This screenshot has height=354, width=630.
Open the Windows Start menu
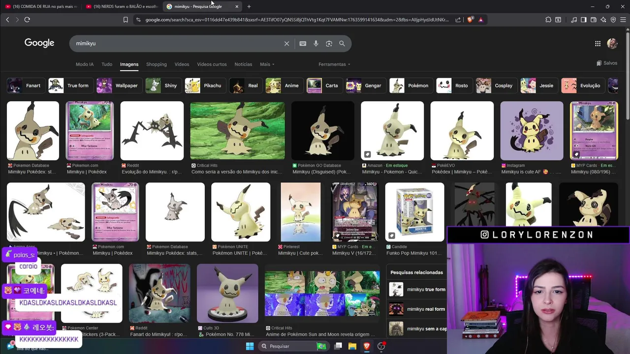click(x=250, y=346)
